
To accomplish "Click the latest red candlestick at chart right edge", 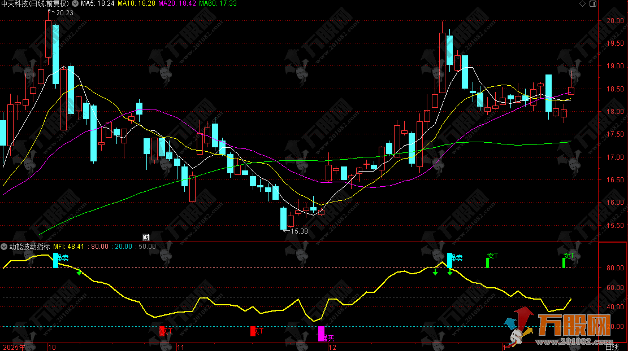I will 571,90.
